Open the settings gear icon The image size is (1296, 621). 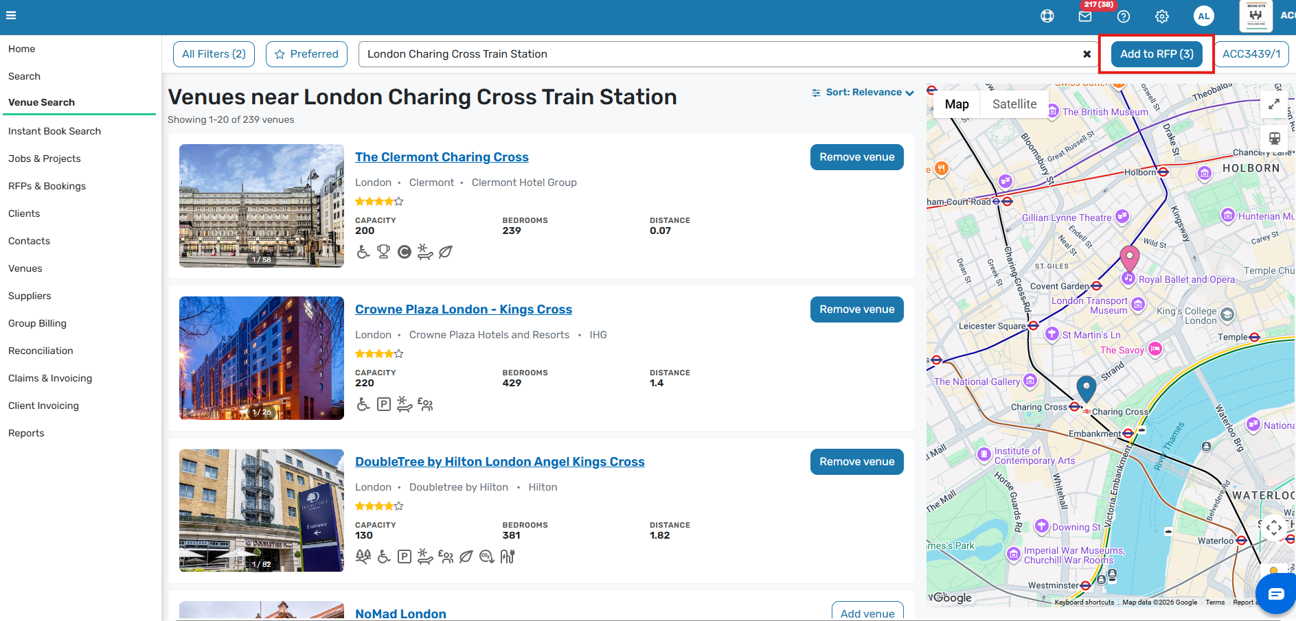pos(1162,16)
